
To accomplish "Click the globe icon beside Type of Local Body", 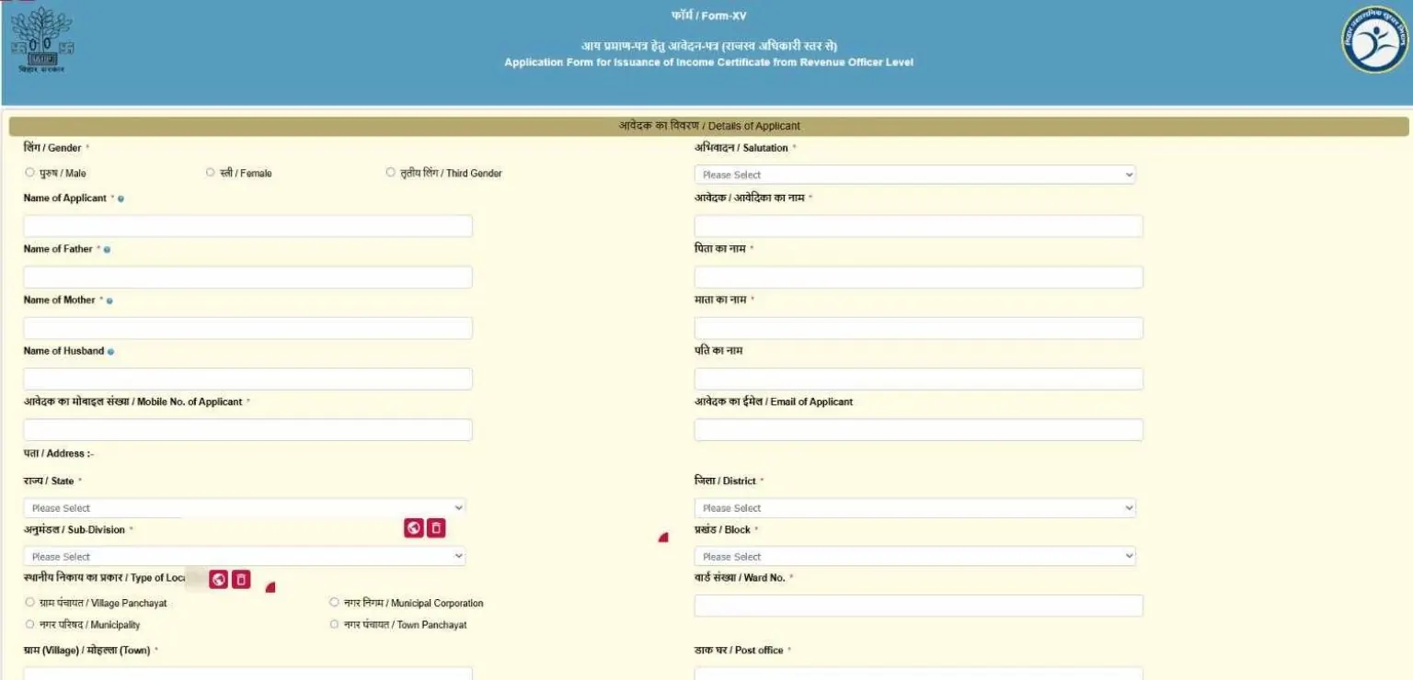I will (x=219, y=580).
